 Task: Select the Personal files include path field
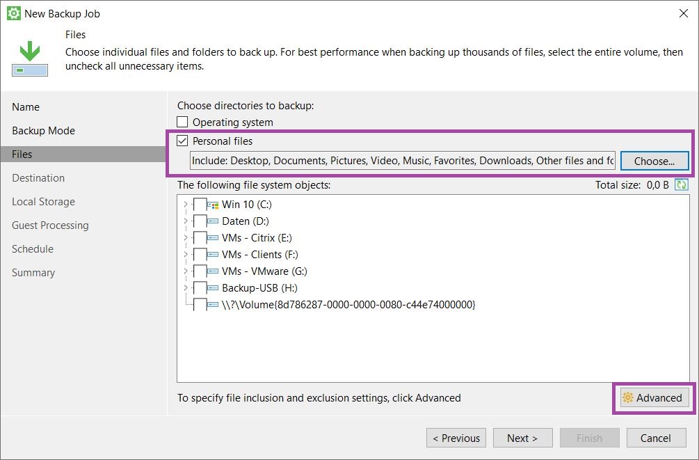point(403,160)
